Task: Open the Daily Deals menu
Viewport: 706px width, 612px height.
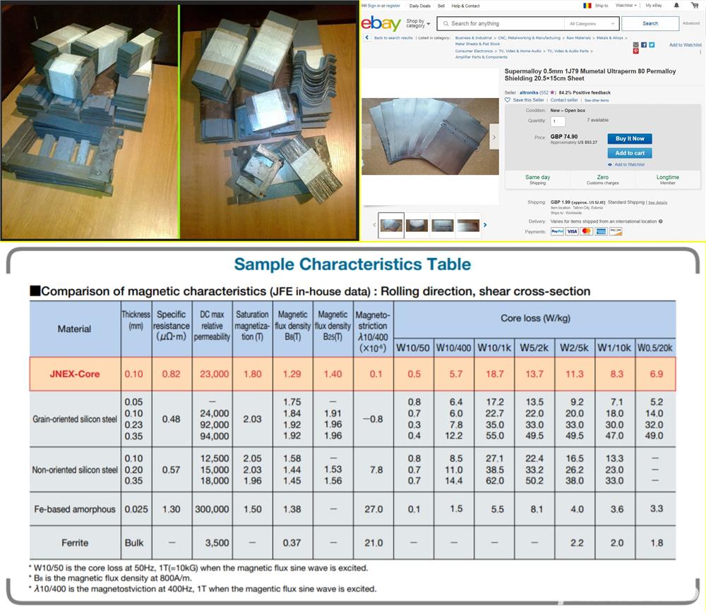Action: pos(419,6)
